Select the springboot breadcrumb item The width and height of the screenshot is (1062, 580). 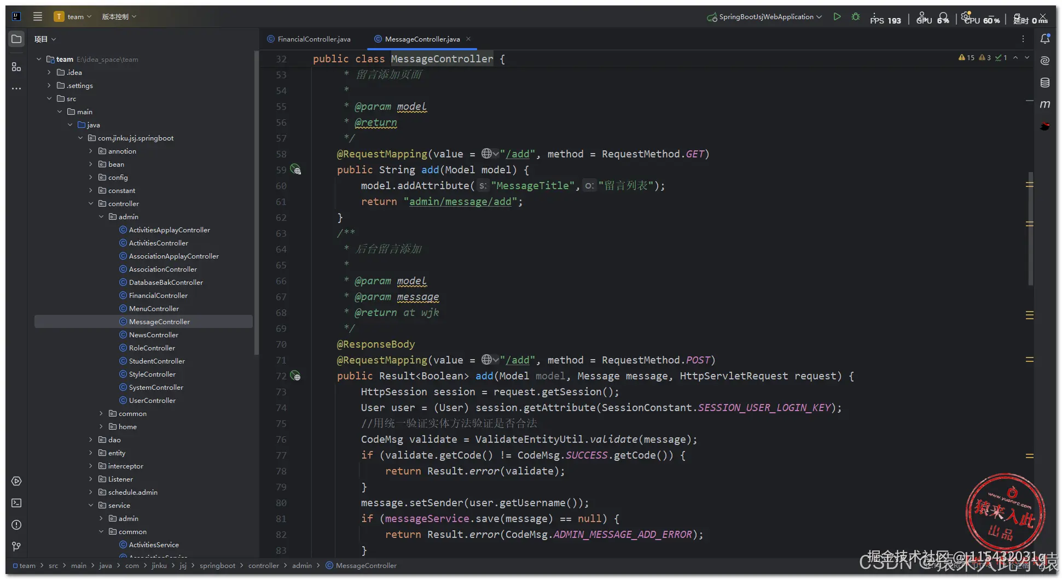pos(217,565)
